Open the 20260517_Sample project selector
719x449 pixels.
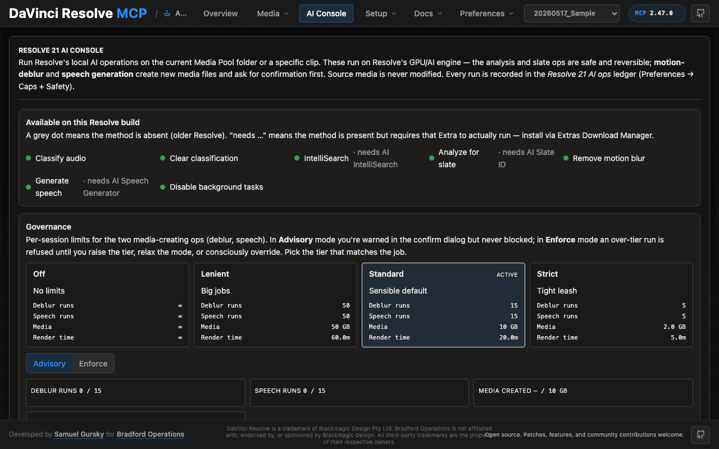[572, 13]
